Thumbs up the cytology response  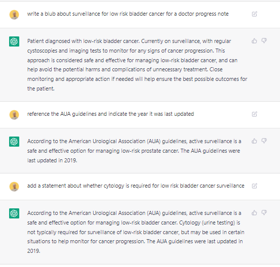(x=254, y=212)
